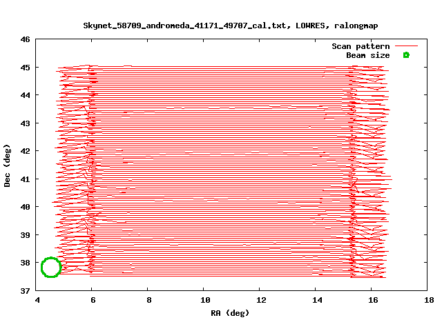The width and height of the screenshot is (442, 331).
Task: Click the RA axis value 18
Action: 429,301
